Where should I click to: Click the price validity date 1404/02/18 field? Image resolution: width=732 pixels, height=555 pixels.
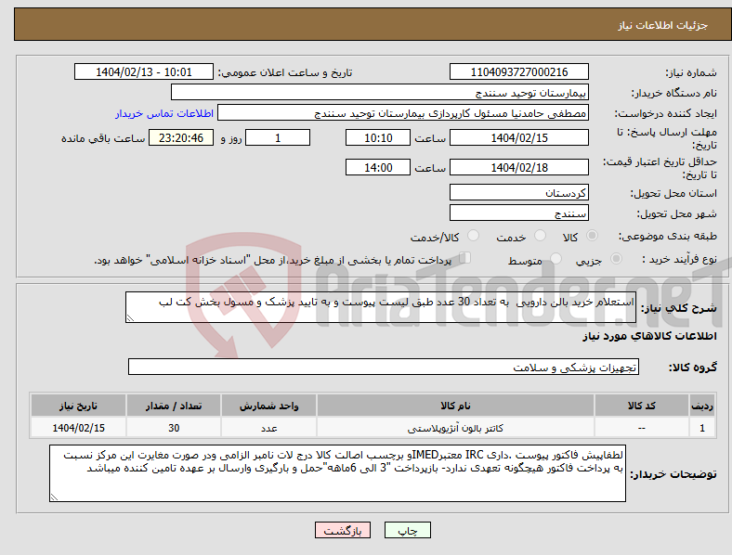click(x=519, y=167)
